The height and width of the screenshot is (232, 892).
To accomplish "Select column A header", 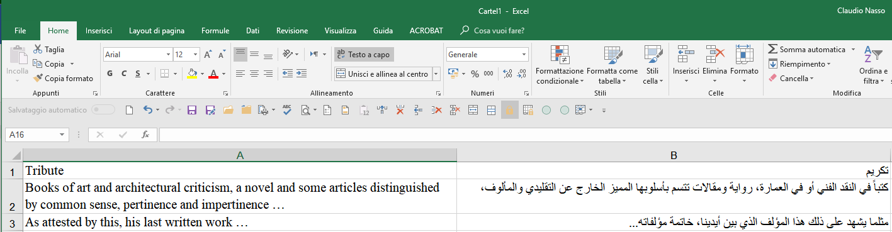I will [240, 155].
